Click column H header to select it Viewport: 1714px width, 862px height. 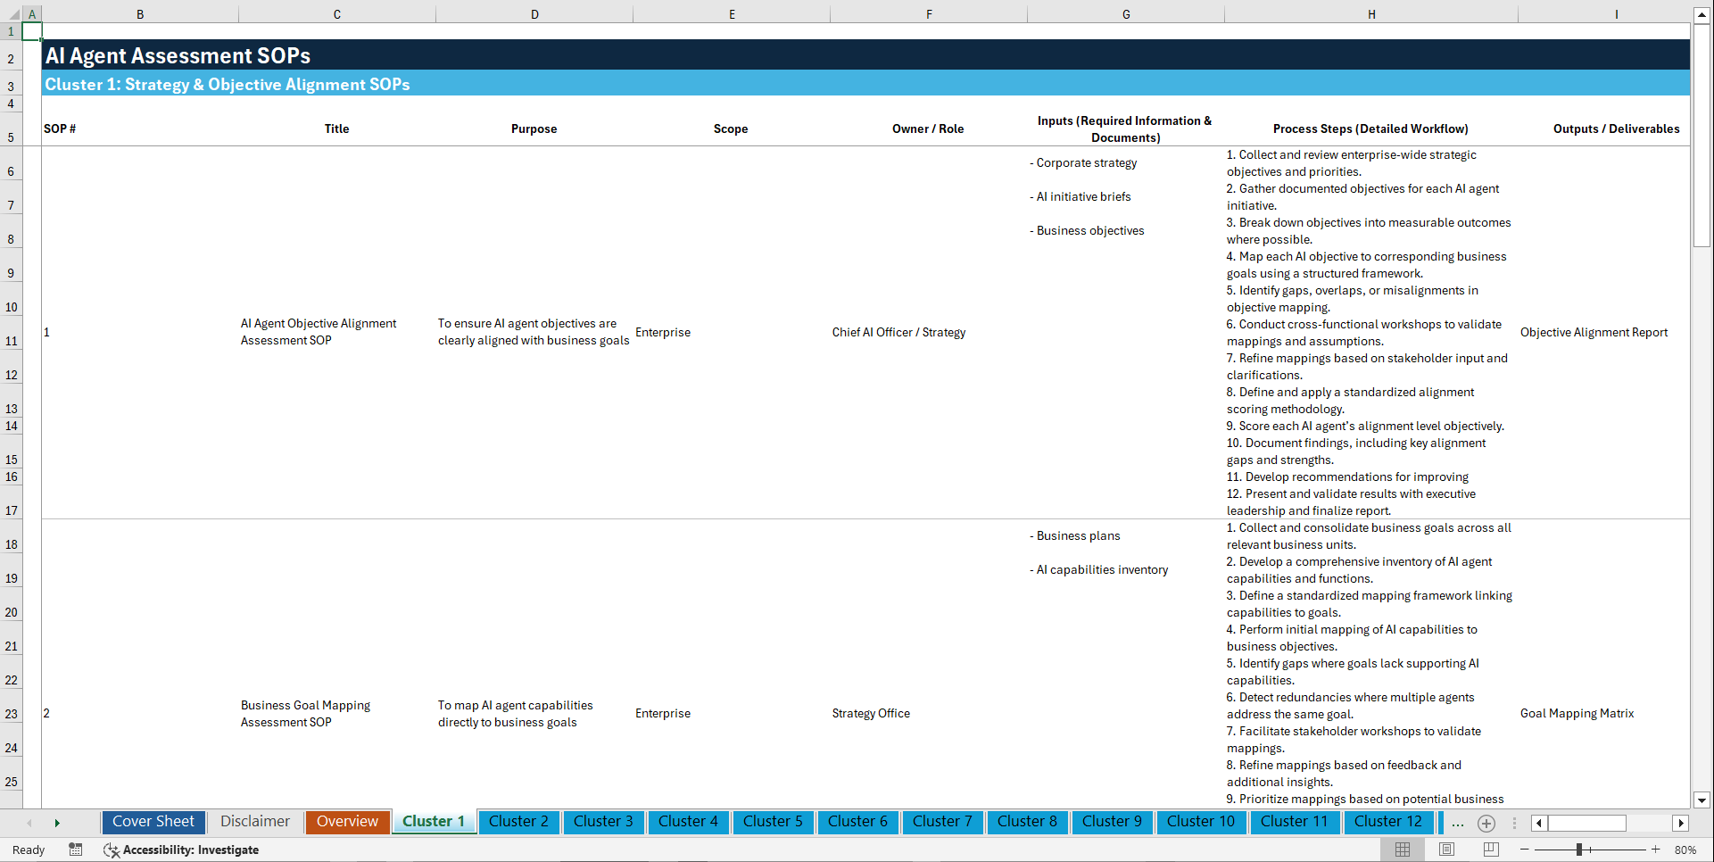tap(1371, 13)
